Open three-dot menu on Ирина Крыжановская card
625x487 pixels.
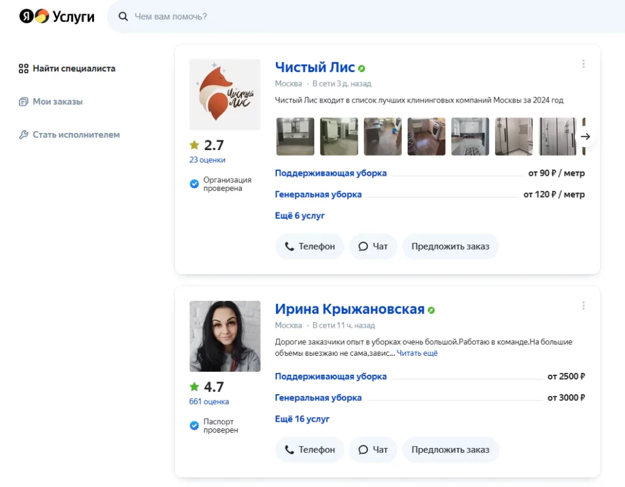click(x=583, y=306)
